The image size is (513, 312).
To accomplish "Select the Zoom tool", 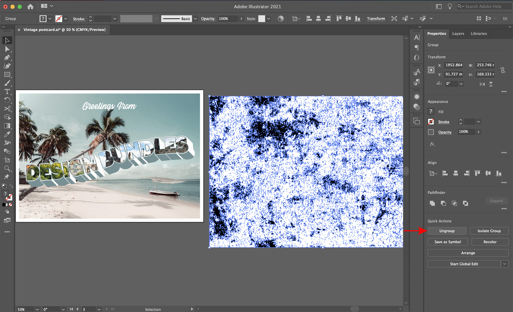I will click(x=7, y=168).
